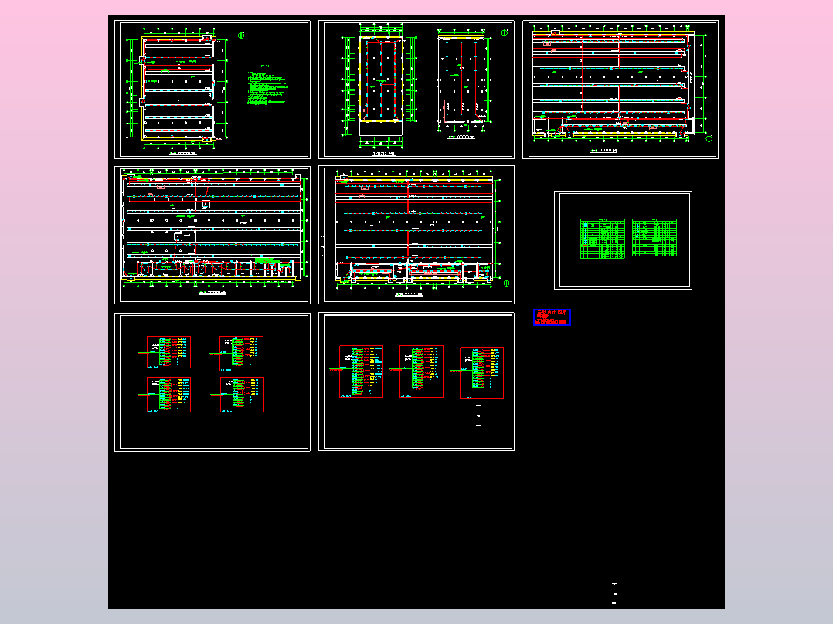Viewport: 833px width, 624px height.
Task: Select the blue-bordered red stamp block
Action: [552, 317]
